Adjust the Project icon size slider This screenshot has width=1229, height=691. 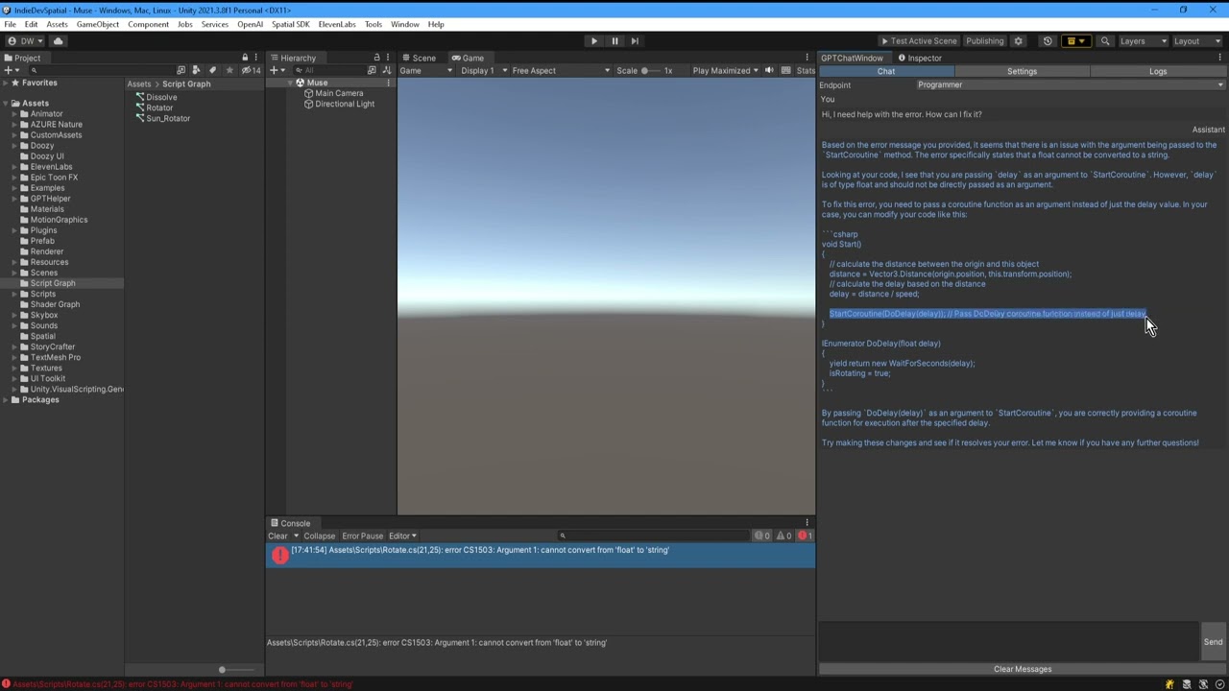pyautogui.click(x=235, y=670)
